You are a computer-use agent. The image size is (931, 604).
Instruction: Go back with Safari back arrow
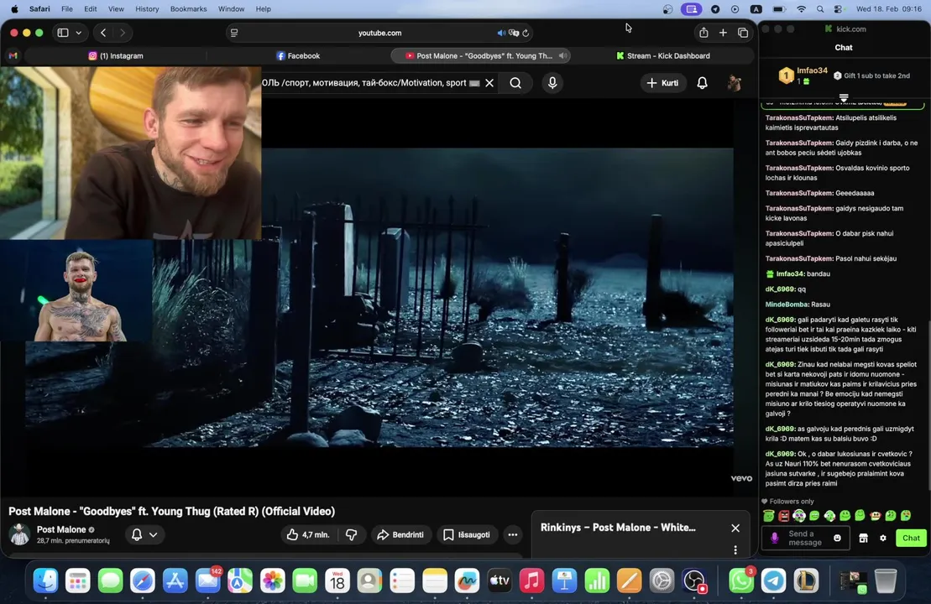pos(103,33)
